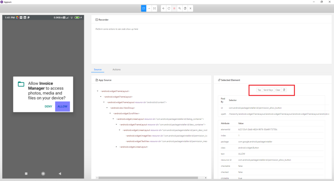Click the folder icon in permission dialog
The height and width of the screenshot is (181, 334).
[x=21, y=84]
